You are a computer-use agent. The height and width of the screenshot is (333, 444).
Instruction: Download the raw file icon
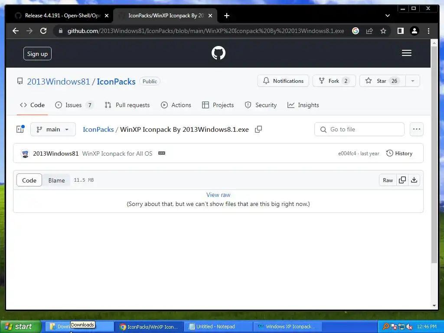pyautogui.click(x=414, y=180)
